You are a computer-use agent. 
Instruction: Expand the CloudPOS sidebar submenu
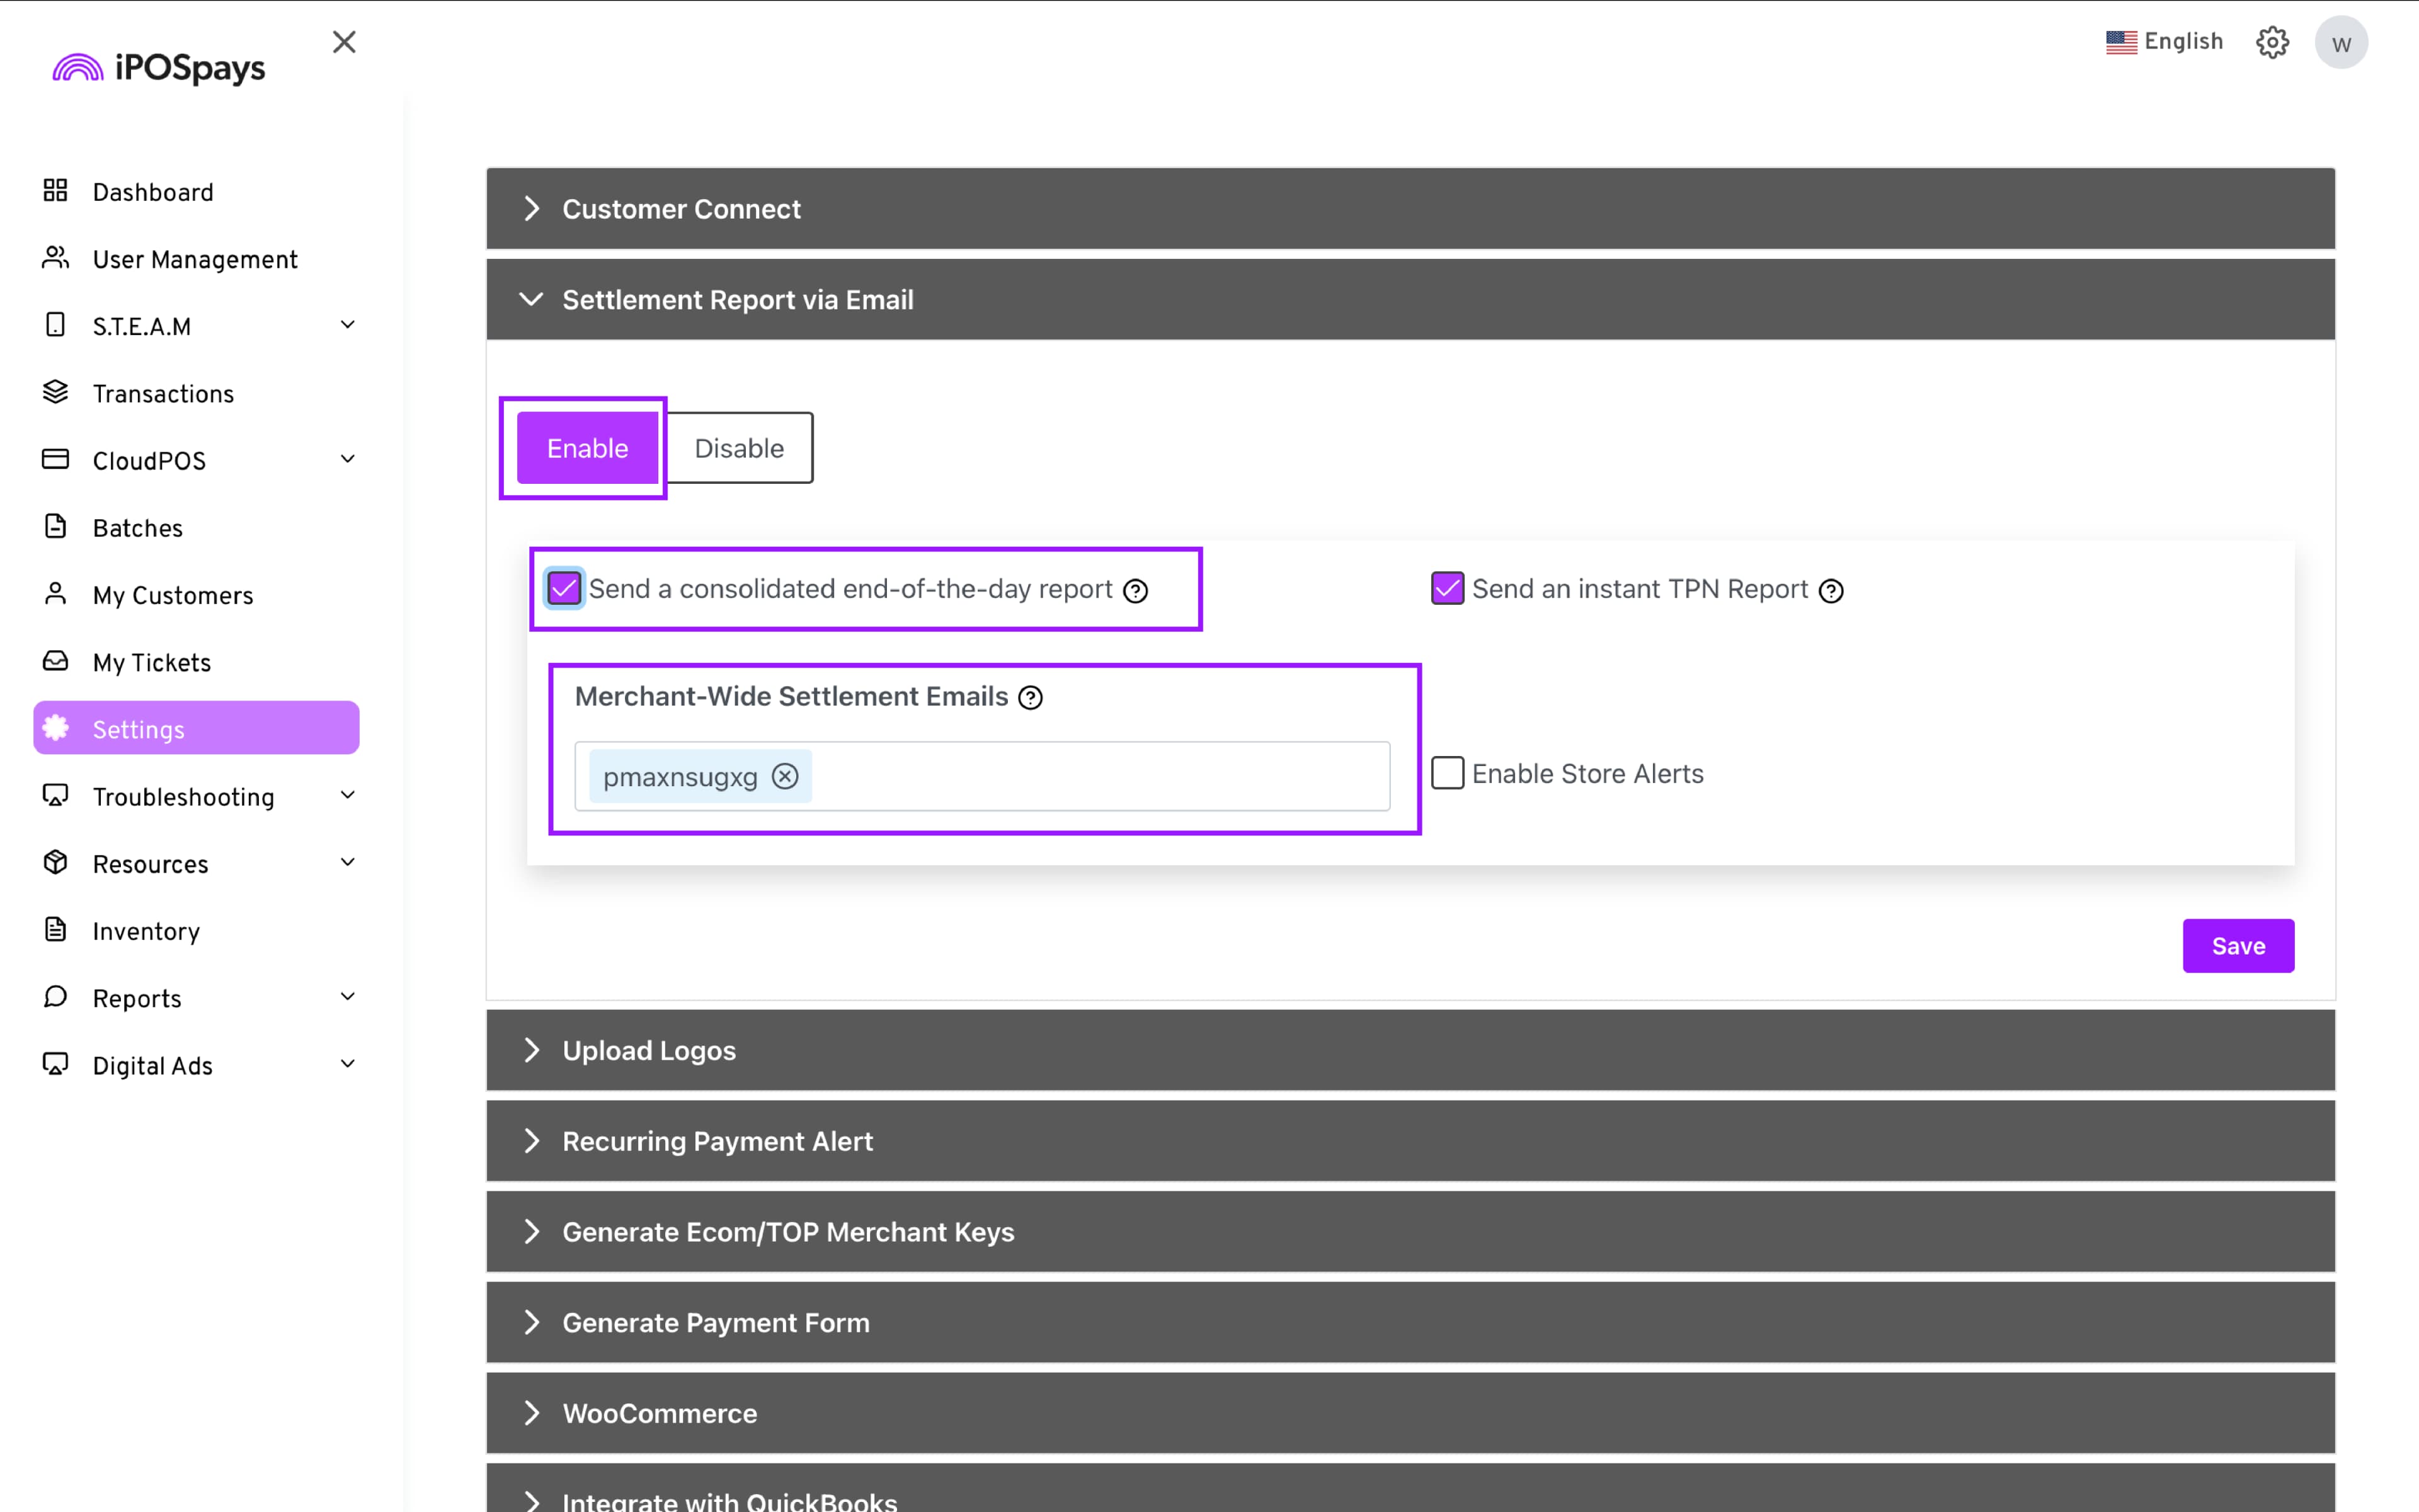click(347, 460)
